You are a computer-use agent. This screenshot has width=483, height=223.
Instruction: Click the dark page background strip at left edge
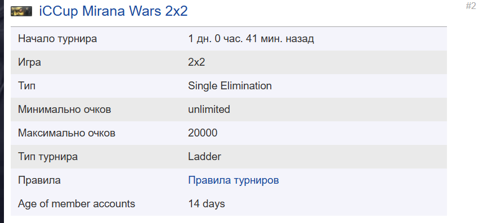click(x=2, y=111)
